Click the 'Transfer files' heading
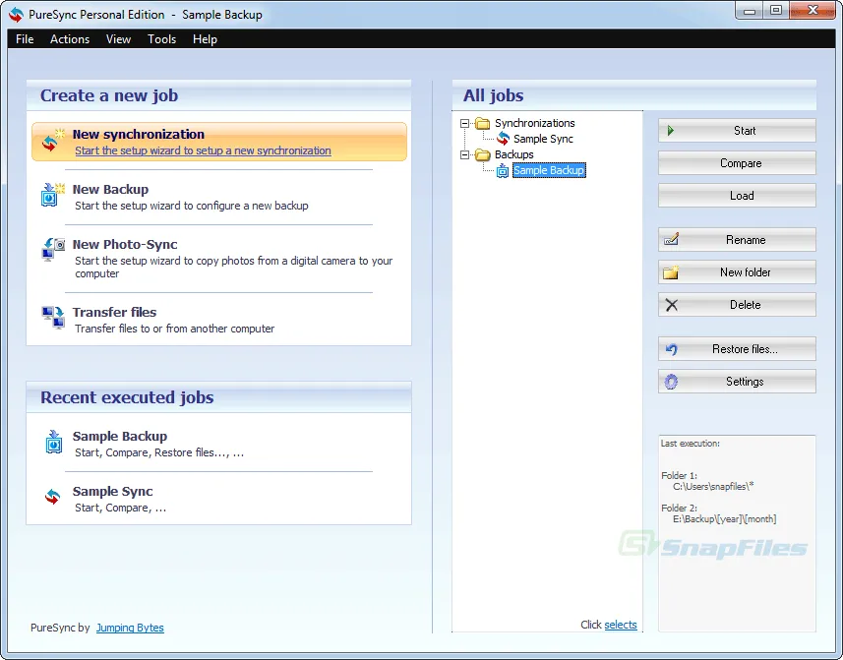This screenshot has height=660, width=843. click(114, 312)
